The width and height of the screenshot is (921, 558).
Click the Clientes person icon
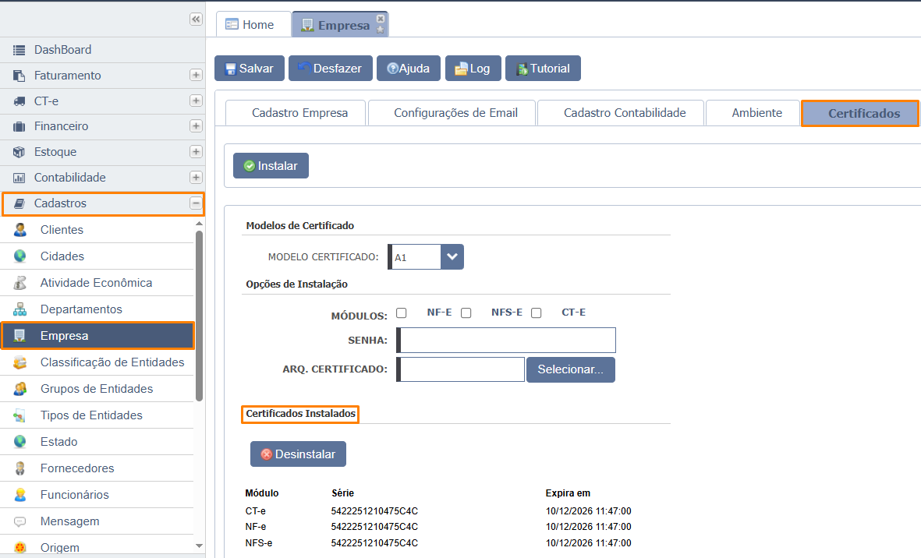click(20, 230)
